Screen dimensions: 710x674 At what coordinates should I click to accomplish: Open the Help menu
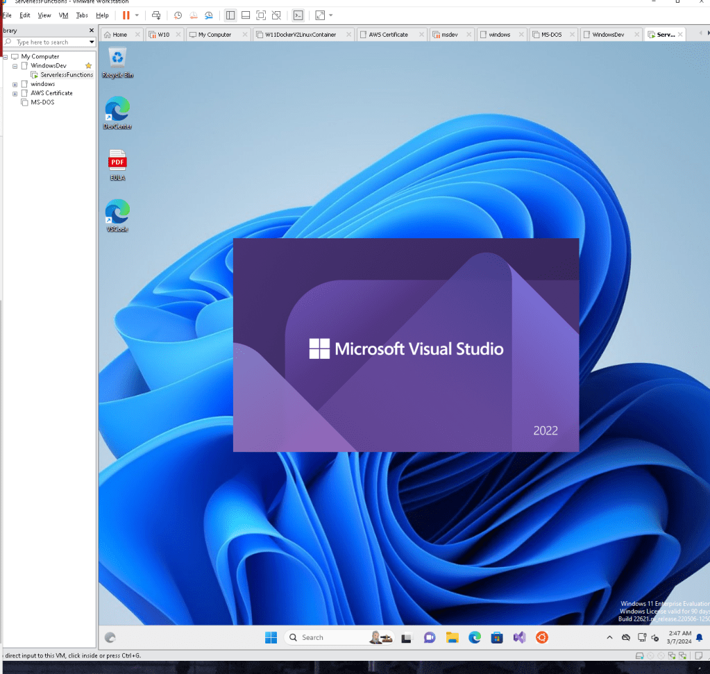tap(102, 15)
